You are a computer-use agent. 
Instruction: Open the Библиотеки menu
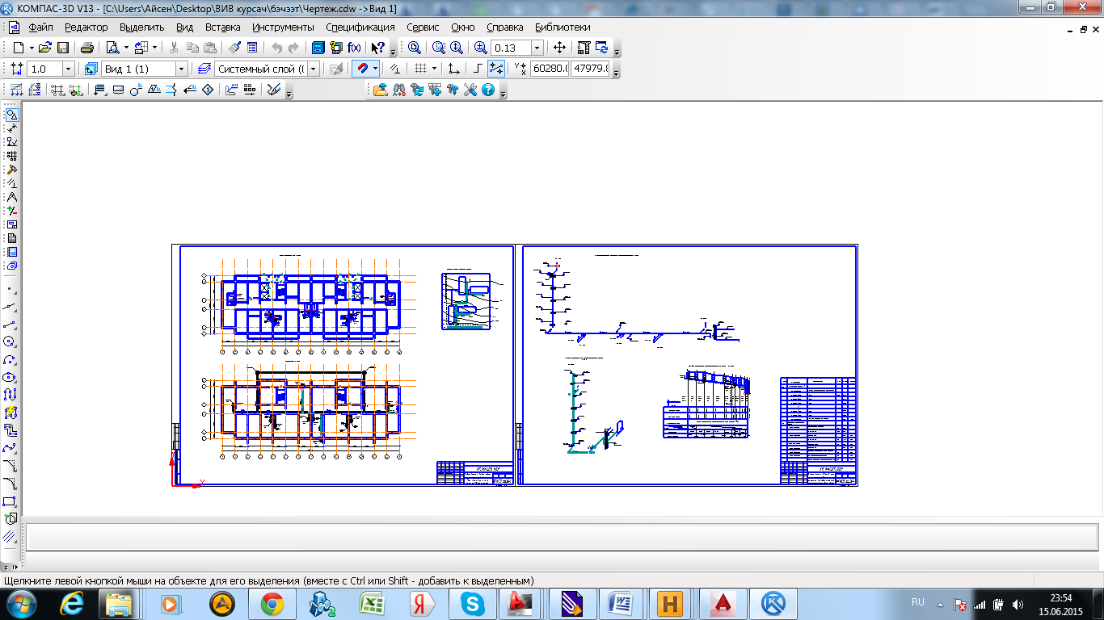pos(563,27)
